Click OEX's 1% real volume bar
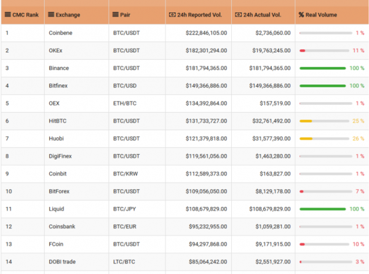 [326, 103]
